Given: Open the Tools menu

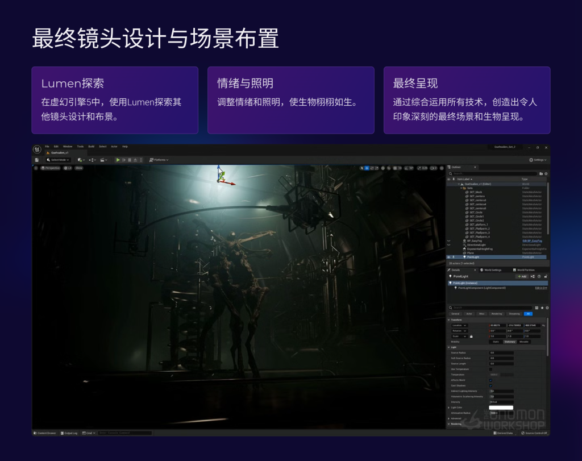Looking at the screenshot, I should [80, 147].
